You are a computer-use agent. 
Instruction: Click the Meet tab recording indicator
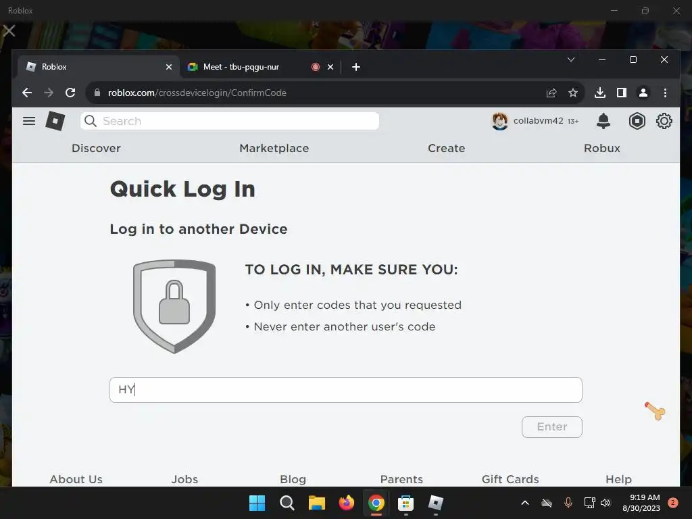[315, 67]
